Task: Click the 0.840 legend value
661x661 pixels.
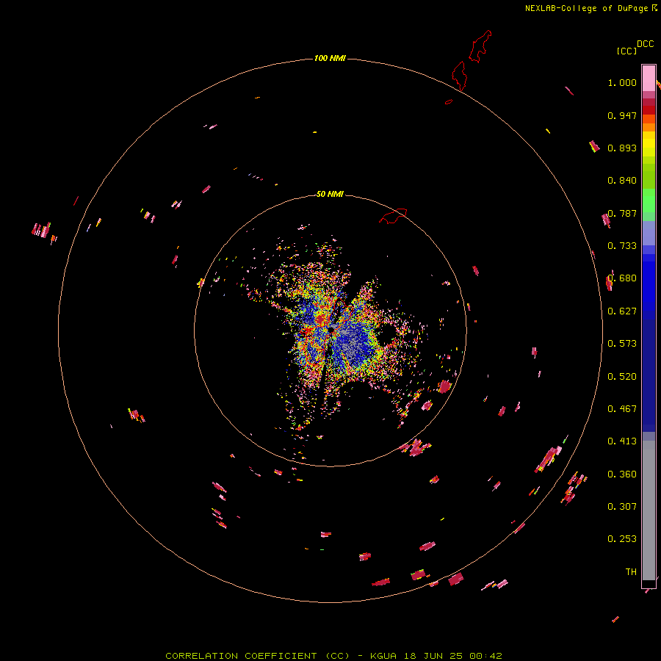Action: point(622,181)
